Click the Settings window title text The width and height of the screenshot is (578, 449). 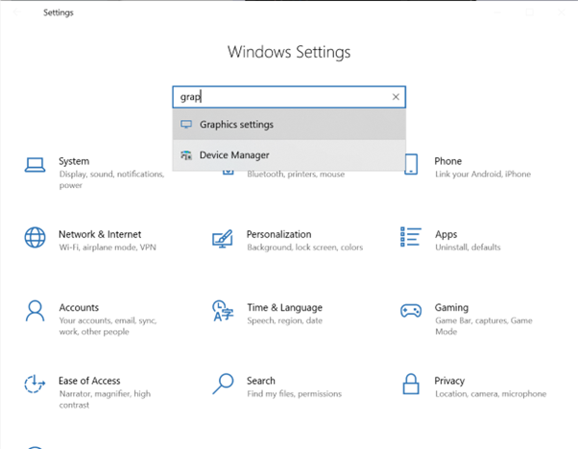click(x=59, y=12)
